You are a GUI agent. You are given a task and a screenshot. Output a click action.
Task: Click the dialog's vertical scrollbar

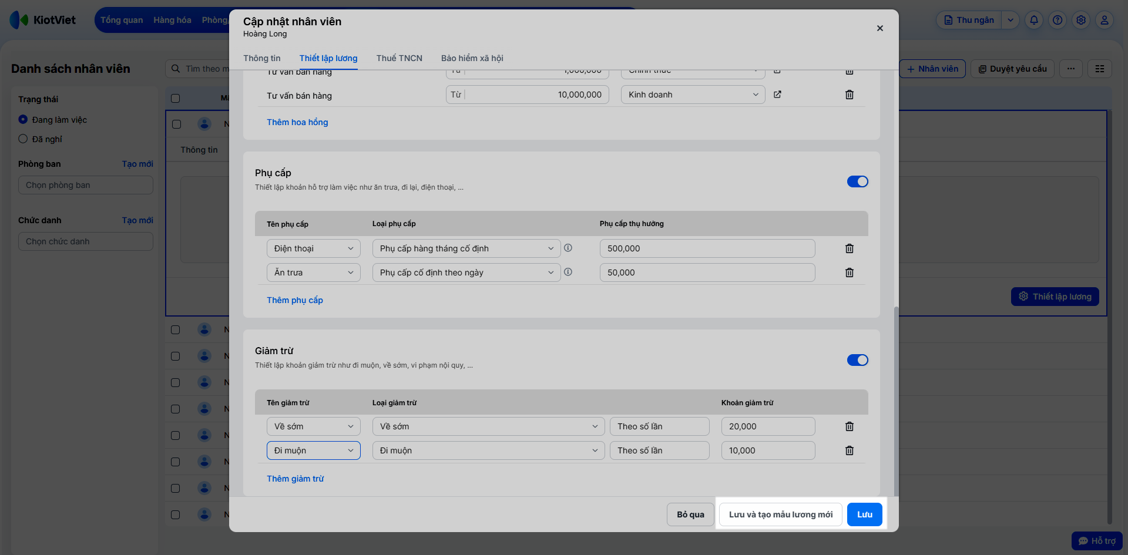point(896,401)
